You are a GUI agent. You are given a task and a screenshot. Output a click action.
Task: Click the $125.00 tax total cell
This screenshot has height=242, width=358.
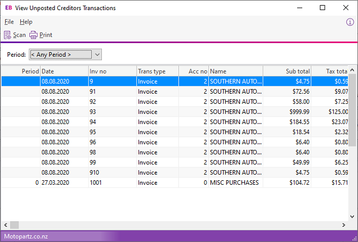point(330,112)
